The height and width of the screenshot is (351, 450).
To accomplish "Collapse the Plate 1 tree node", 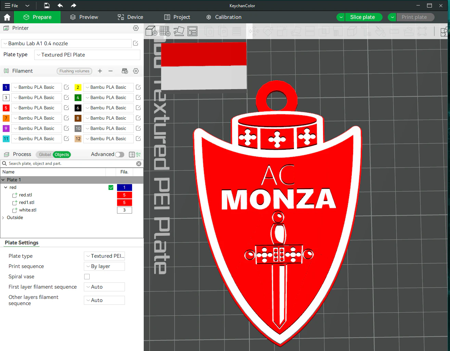I will [x=3, y=180].
